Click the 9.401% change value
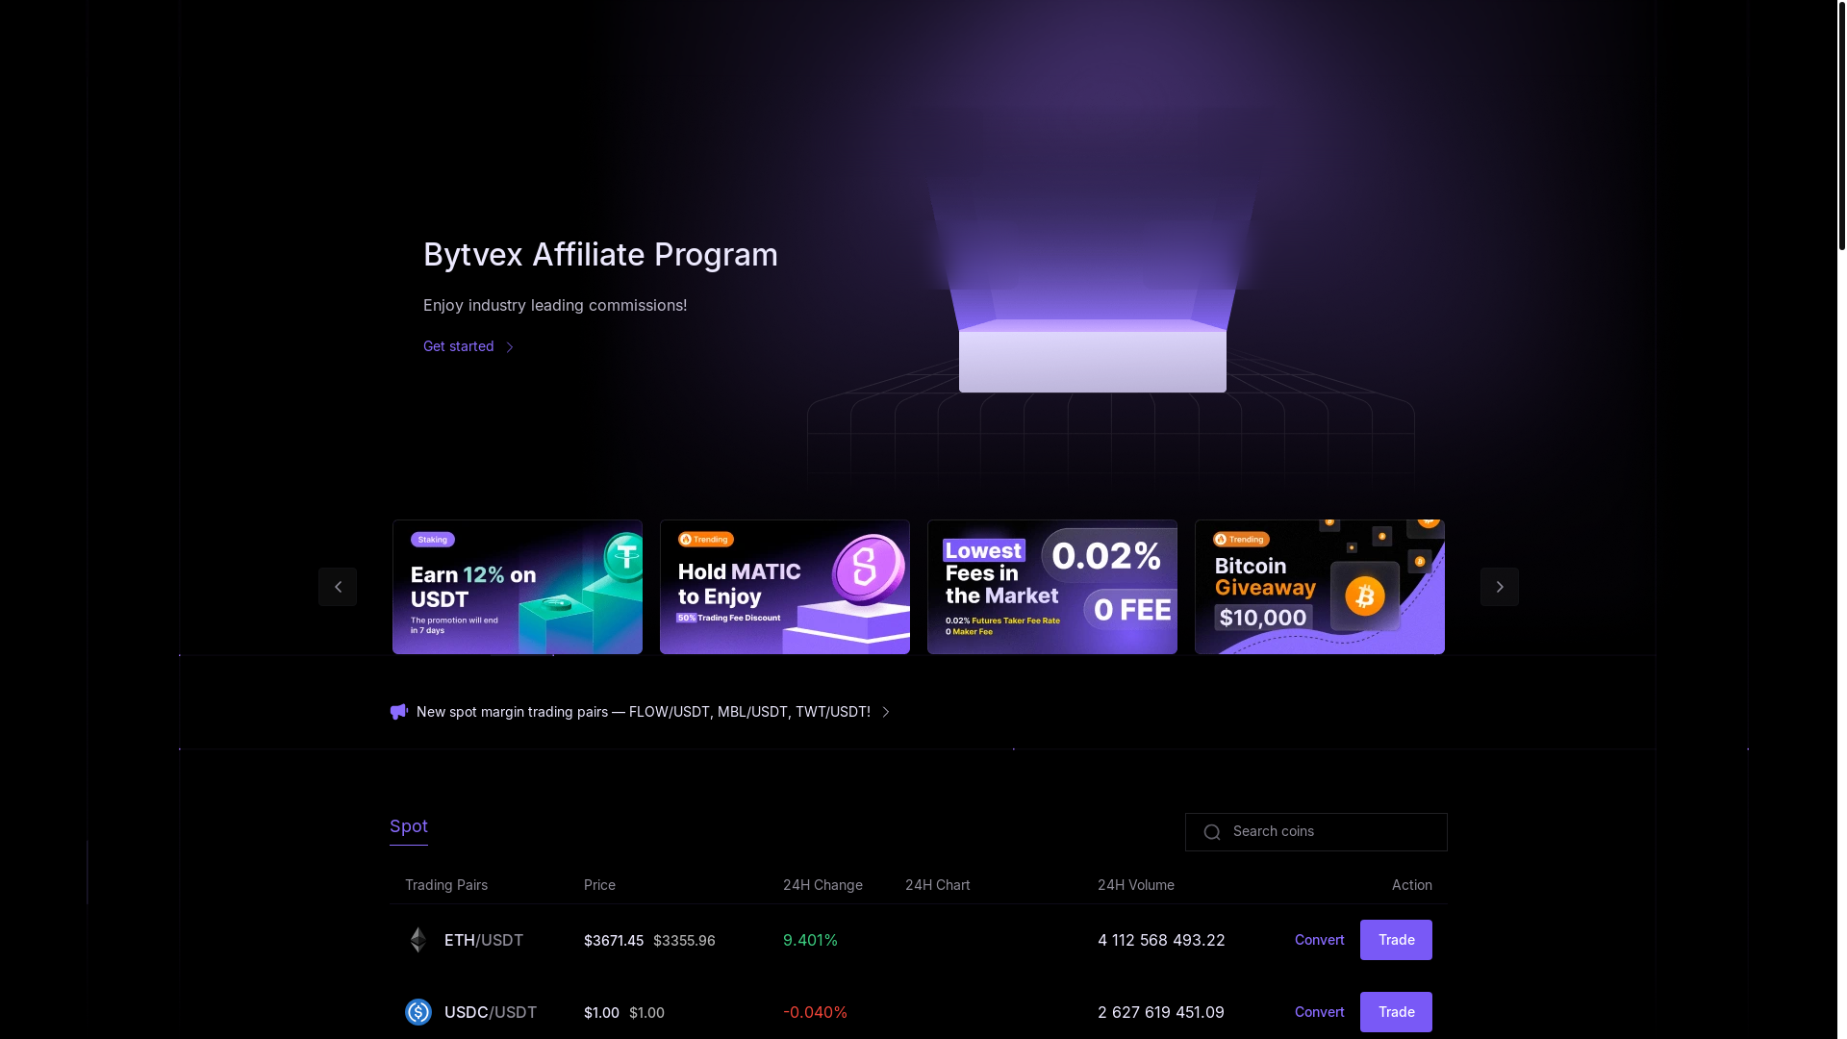This screenshot has height=1039, width=1847. point(810,940)
